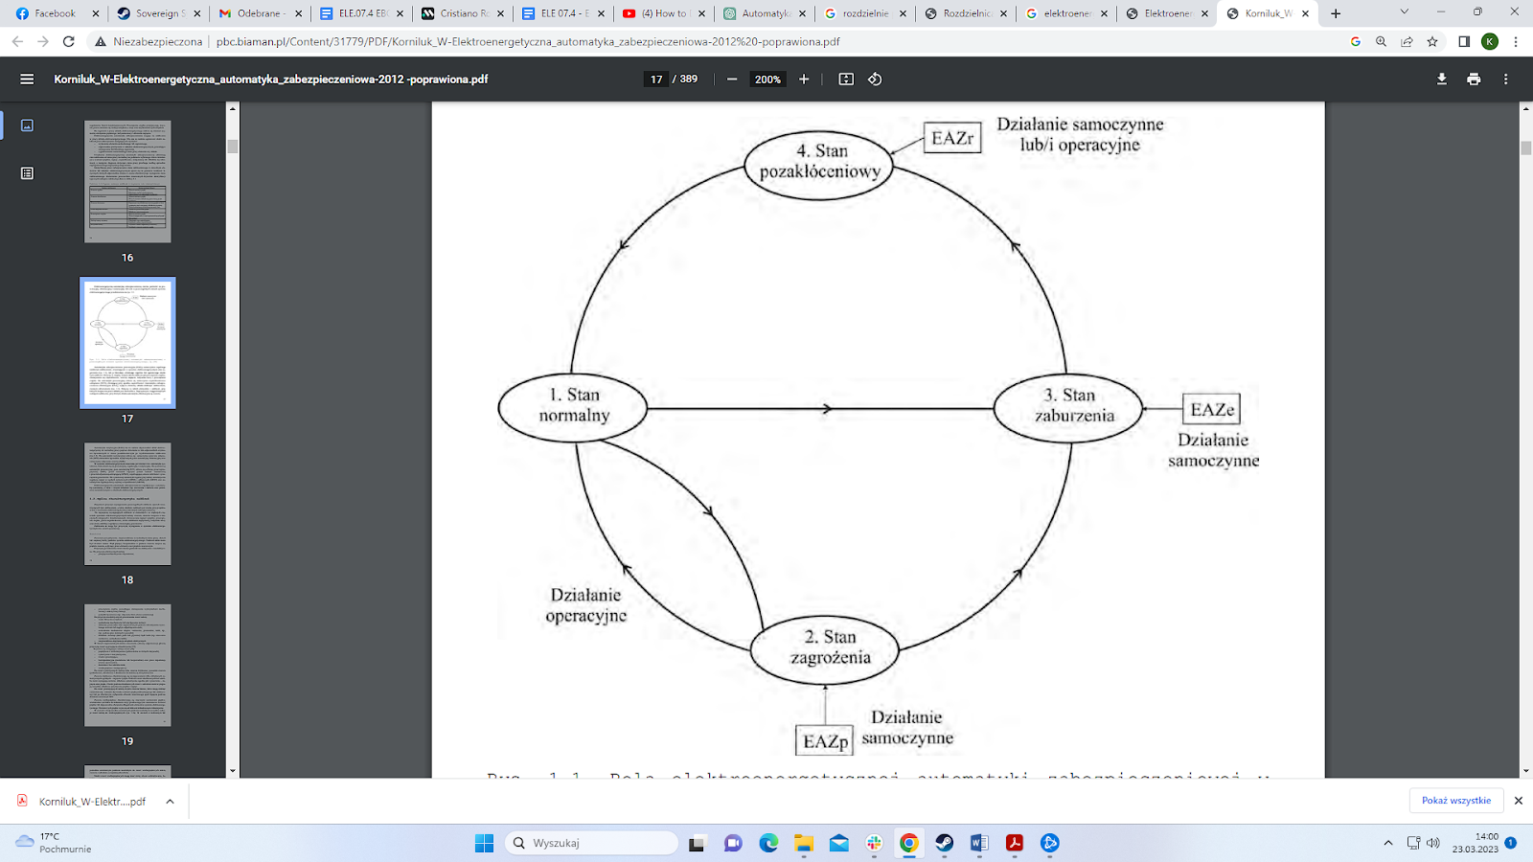
Task: Open page 18 thumbnail
Action: (127, 504)
